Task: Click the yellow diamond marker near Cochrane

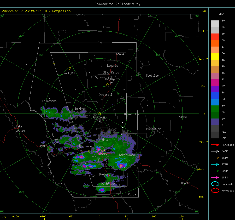Action: [89, 151]
